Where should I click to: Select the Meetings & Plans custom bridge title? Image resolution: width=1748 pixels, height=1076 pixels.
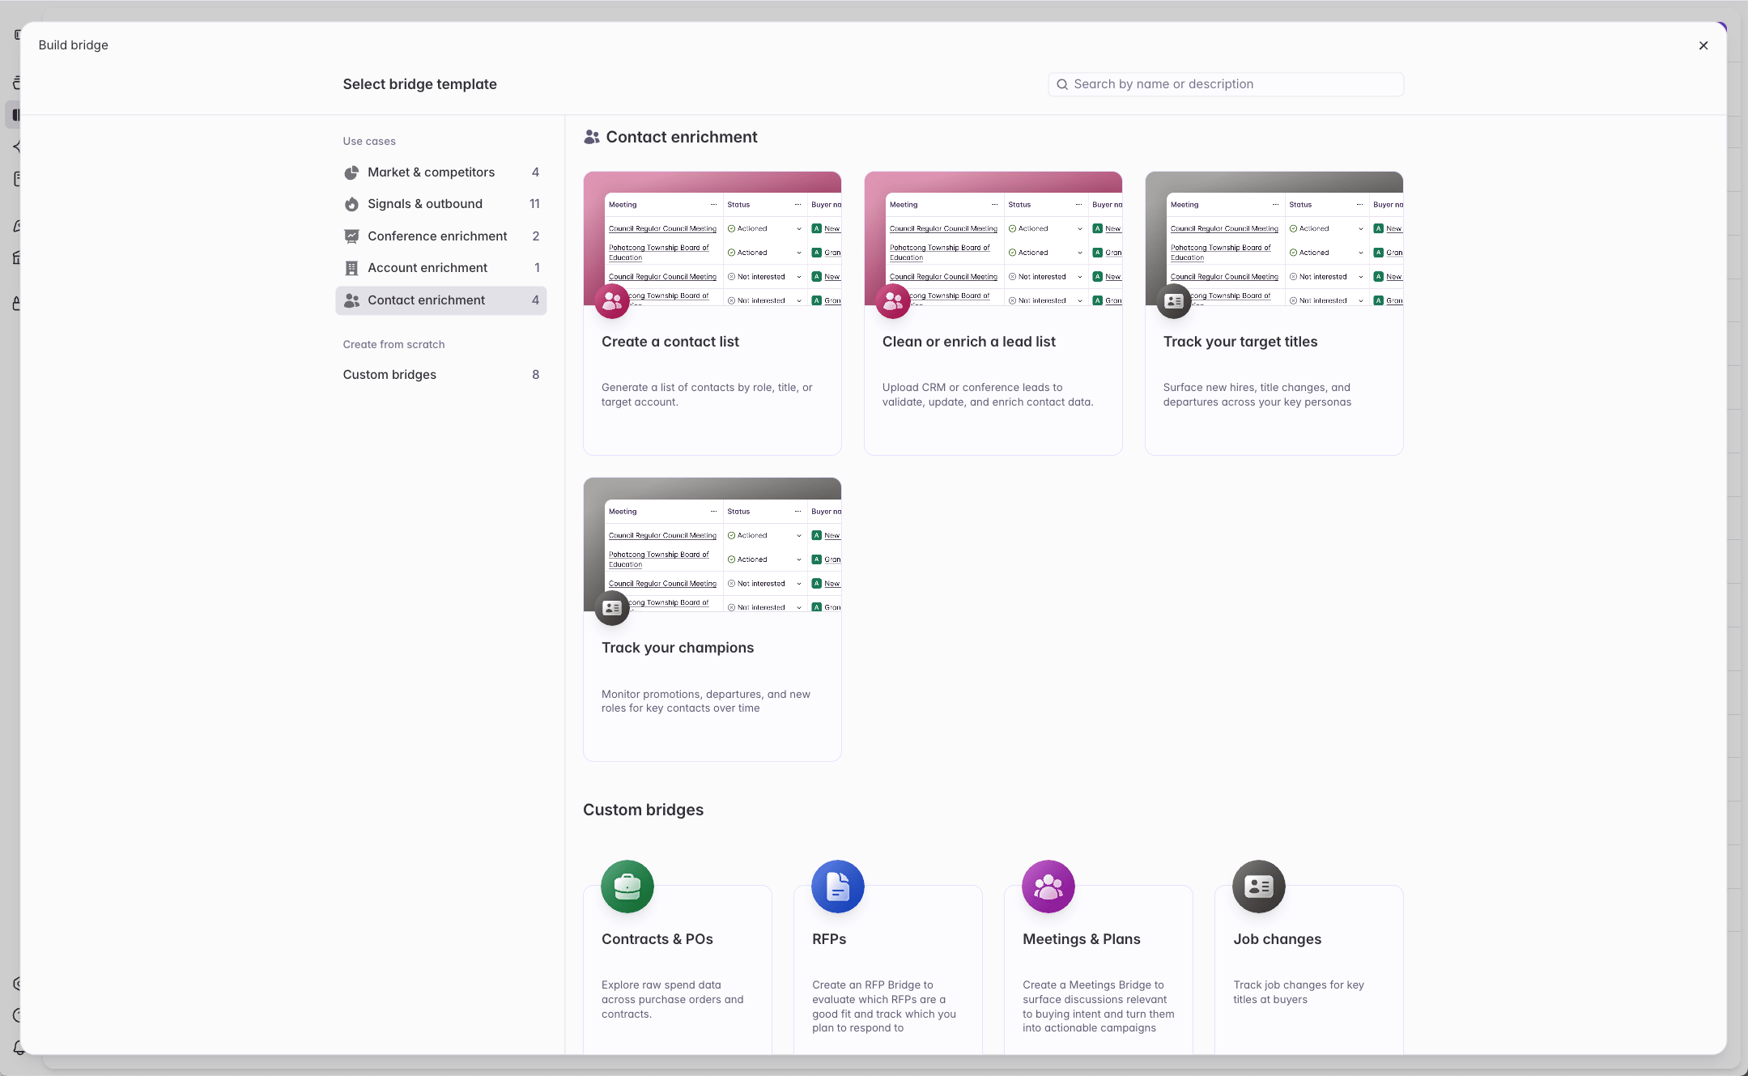tap(1082, 939)
